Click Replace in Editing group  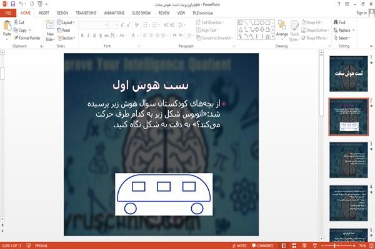pyautogui.click(x=342, y=30)
